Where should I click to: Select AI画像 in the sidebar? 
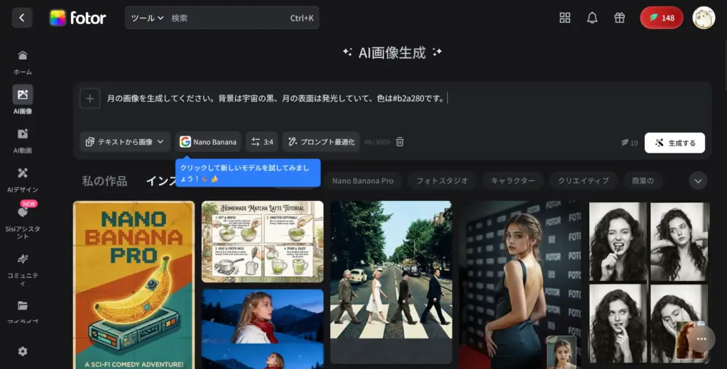click(23, 99)
